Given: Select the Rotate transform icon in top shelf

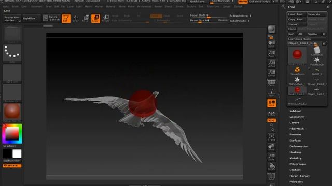Looking at the screenshot, I should click(x=105, y=19).
